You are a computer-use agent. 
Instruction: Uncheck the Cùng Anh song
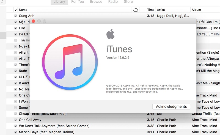coord(16,16)
